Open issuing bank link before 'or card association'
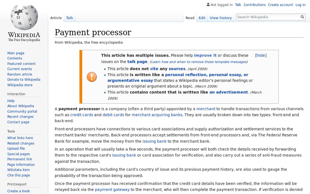 [124, 155]
